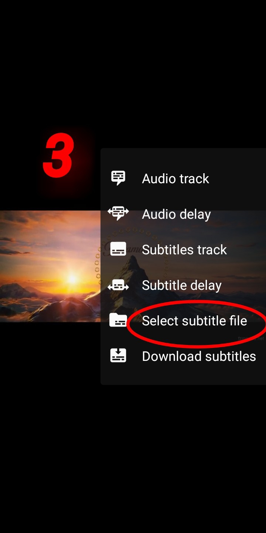Adjust Subtitle delay via menu label

(x=182, y=285)
